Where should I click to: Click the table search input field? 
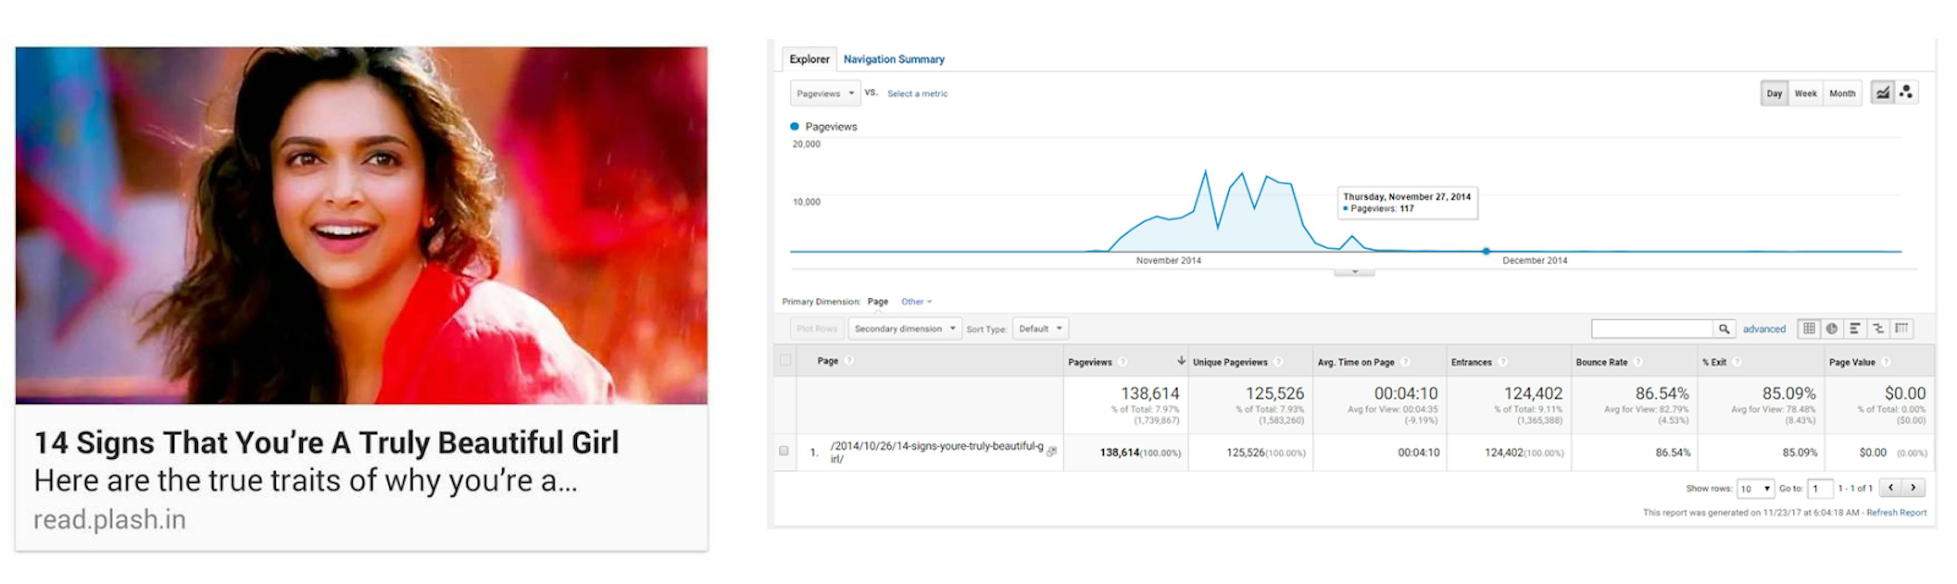(x=1652, y=329)
